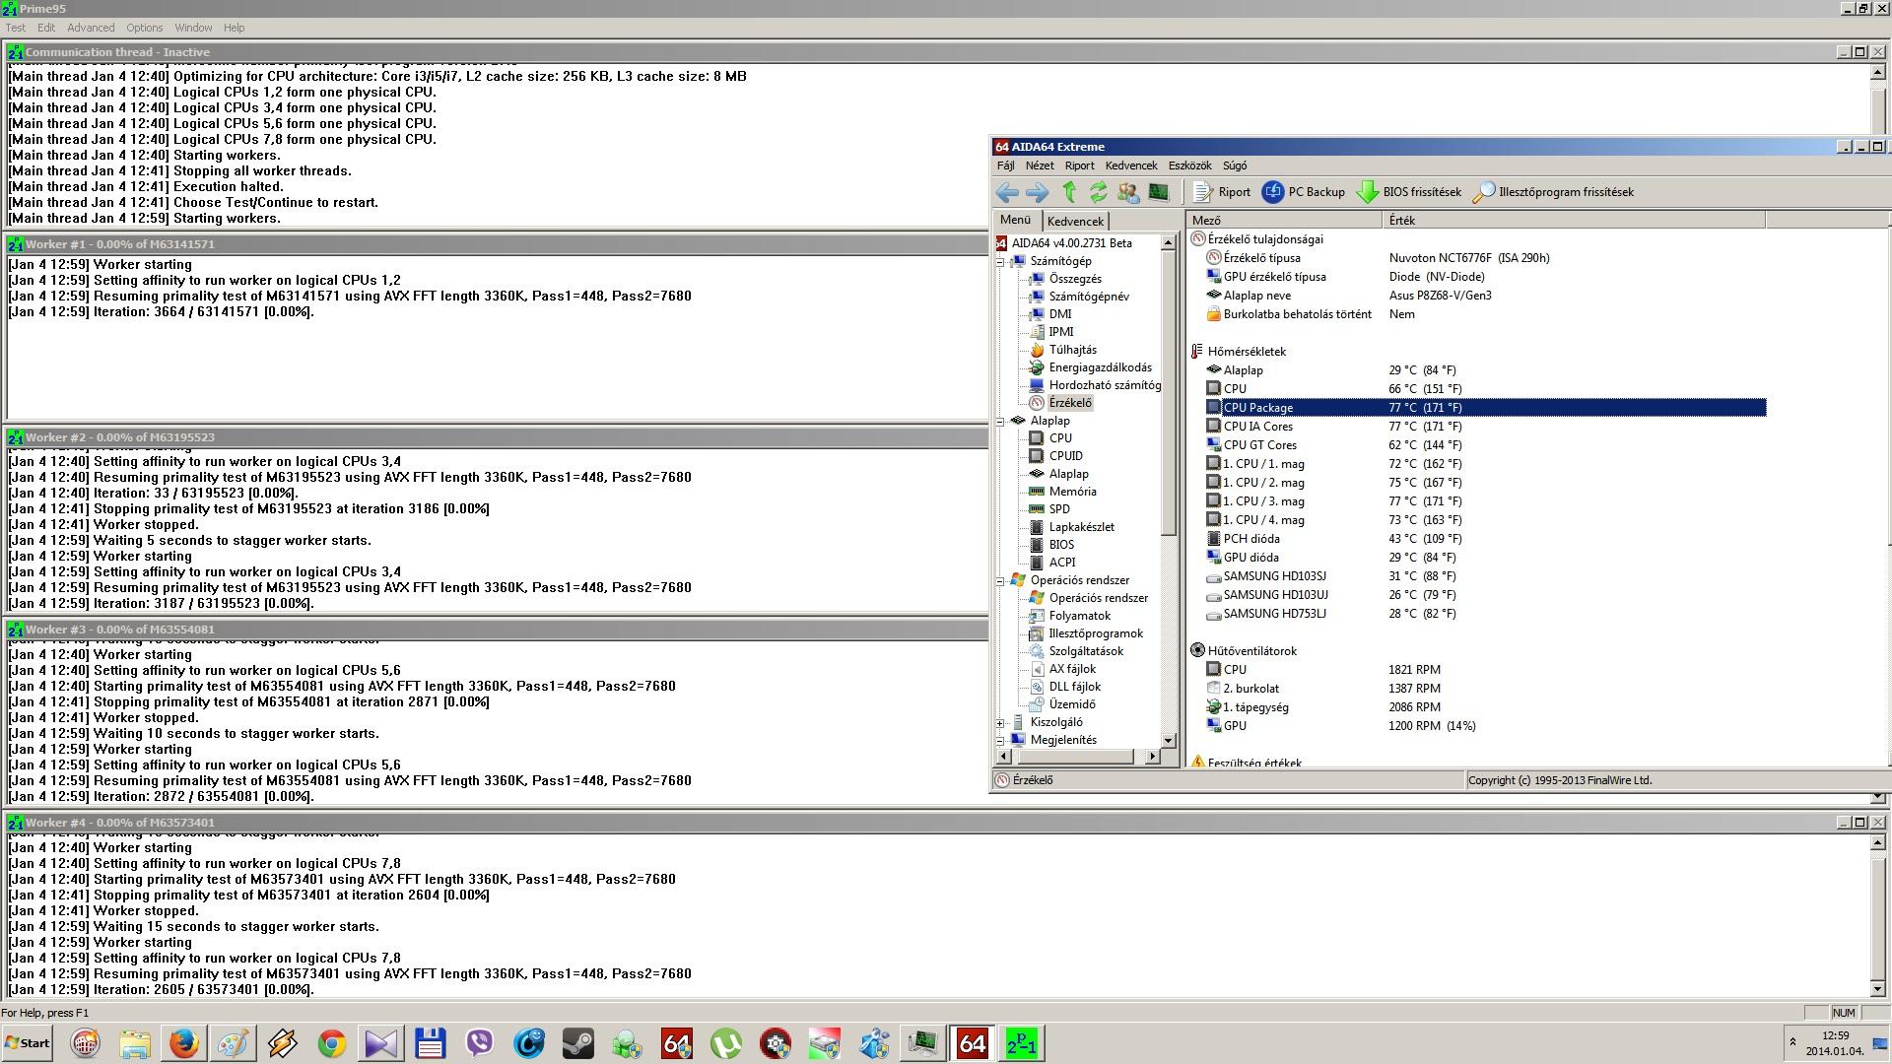Image resolution: width=1892 pixels, height=1064 pixels.
Task: Click the Mező column header
Action: (1284, 221)
